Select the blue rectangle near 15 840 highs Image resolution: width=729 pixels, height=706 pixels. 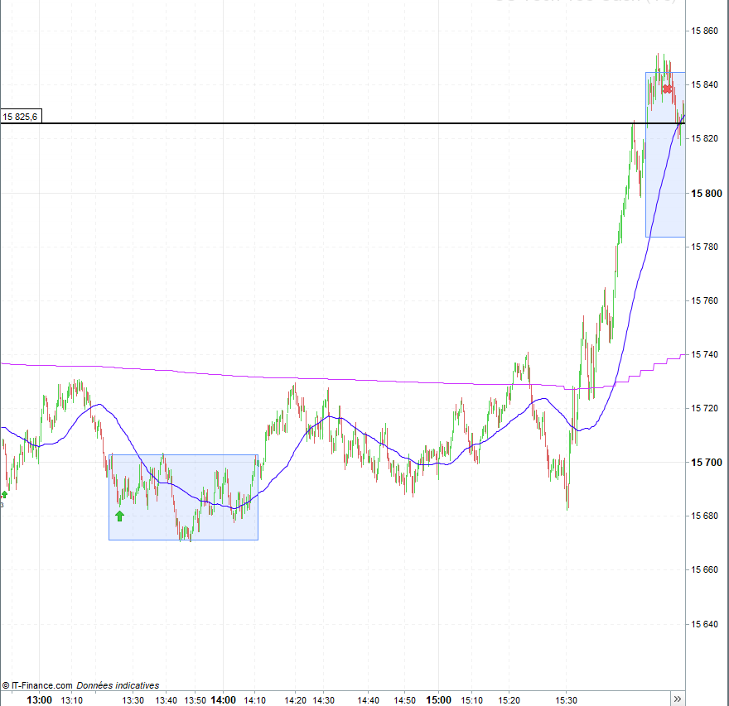[665, 155]
